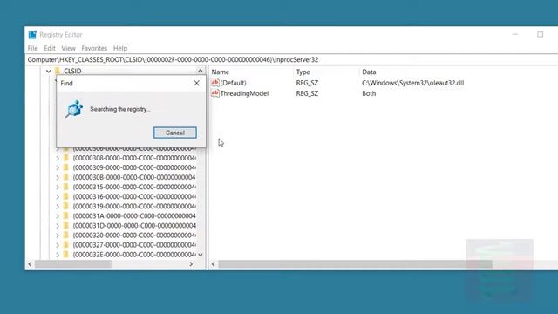Click the values pane horizontal scrollbar thumb
Image resolution: width=558 pixels, height=314 pixels.
click(x=355, y=264)
